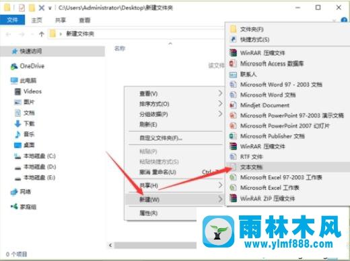Open the 文件 ribbon tab

pyautogui.click(x=12, y=20)
